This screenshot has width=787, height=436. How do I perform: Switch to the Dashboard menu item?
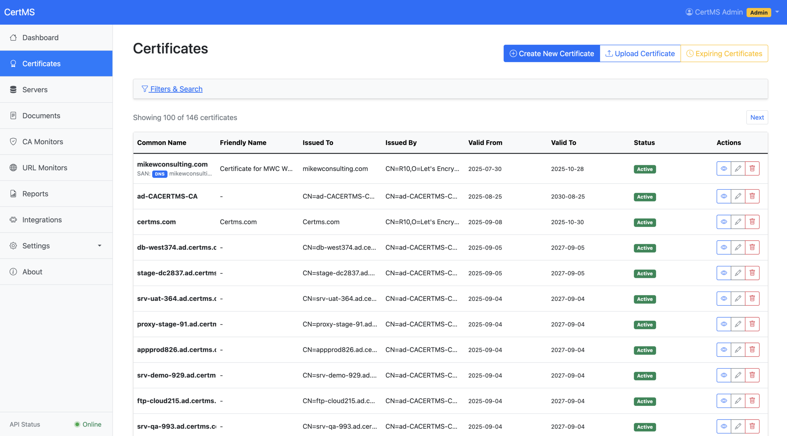click(40, 37)
